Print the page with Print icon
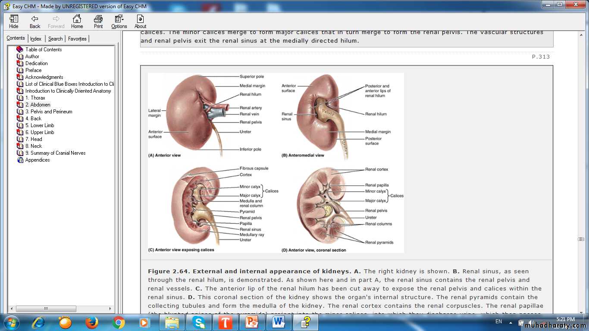 pos(98,22)
